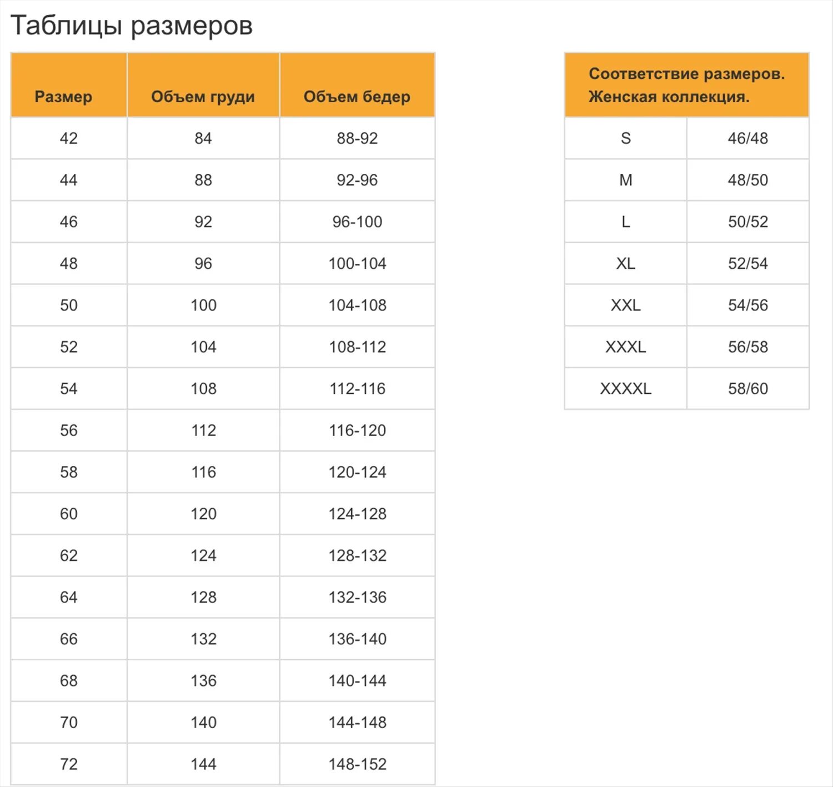Click hips value 88-92 cell
Screen dimensions: 833x787
[x=357, y=138]
